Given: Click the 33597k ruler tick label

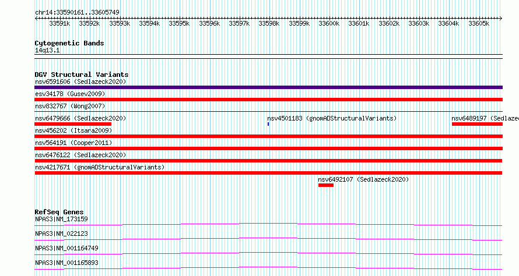Looking at the screenshot, I should point(239,23).
